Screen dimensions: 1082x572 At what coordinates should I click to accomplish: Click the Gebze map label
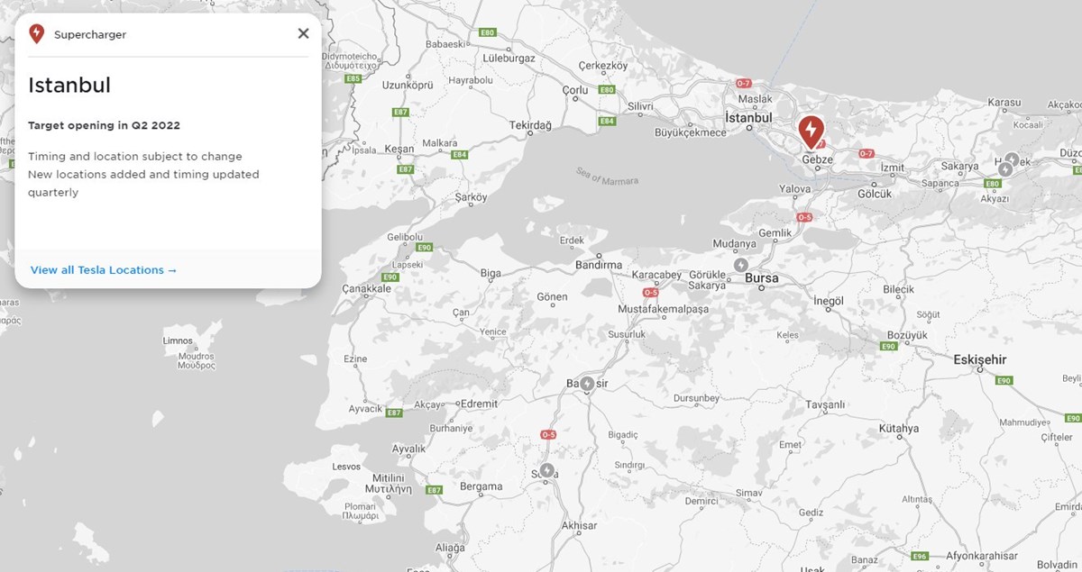click(x=818, y=159)
